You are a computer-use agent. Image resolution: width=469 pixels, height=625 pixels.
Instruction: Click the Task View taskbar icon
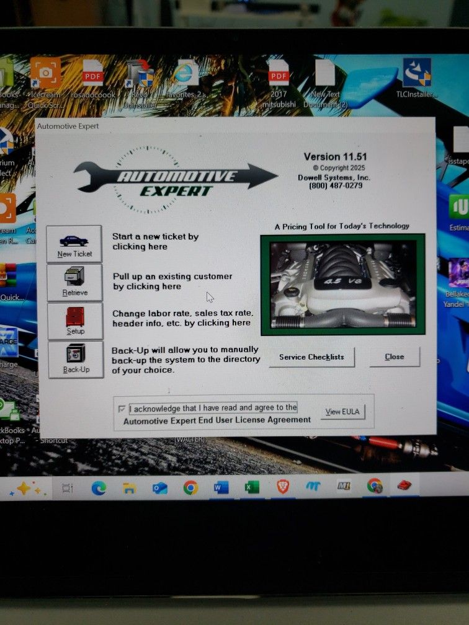coord(68,488)
